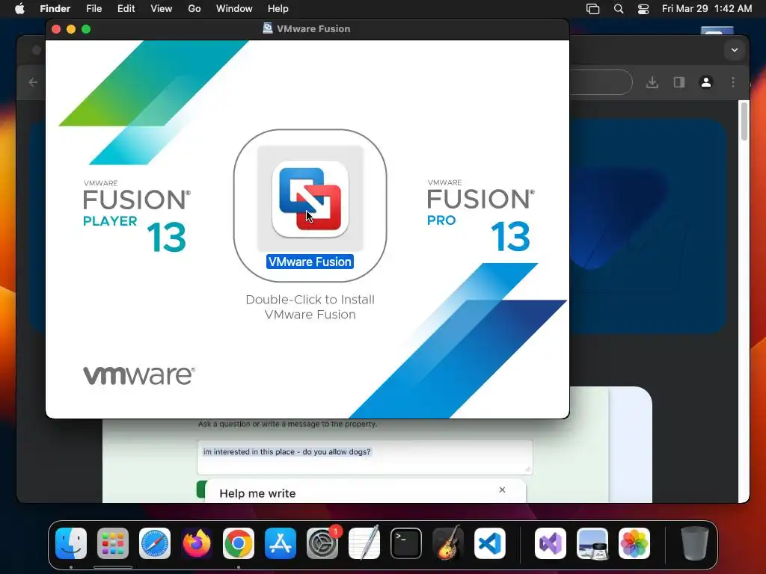Image resolution: width=766 pixels, height=574 pixels.
Task: Open the Window menu
Action: tap(234, 9)
